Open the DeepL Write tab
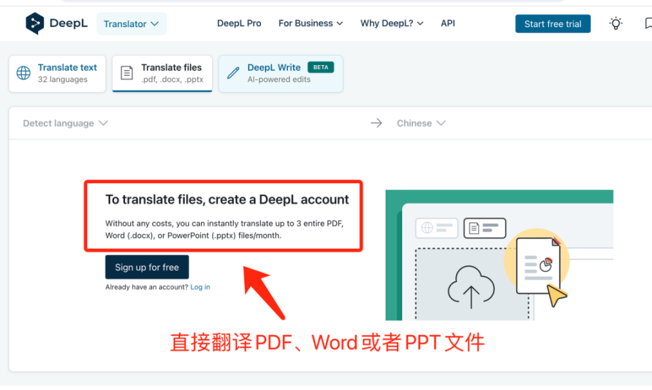Viewport: 652px width, 390px height. tap(280, 73)
